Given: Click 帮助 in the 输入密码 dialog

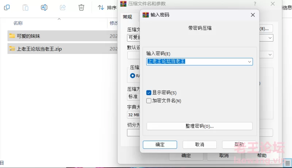Looking at the screenshot, I should (x=239, y=145).
